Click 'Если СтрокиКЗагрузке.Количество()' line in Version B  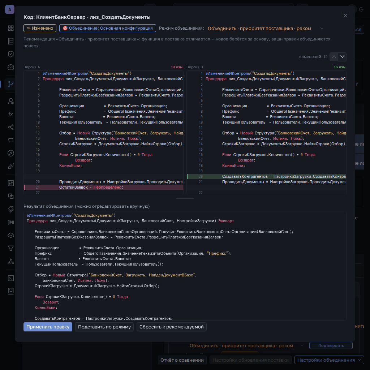(266, 155)
